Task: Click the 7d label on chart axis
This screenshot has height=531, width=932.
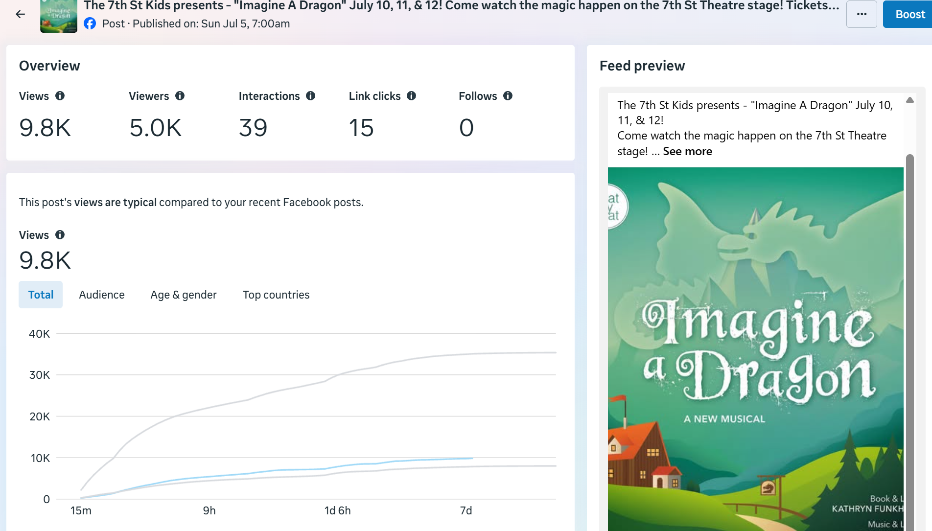Action: pos(466,510)
